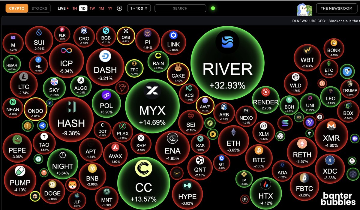Click the green status indicator dot
The width and height of the screenshot is (360, 210).
[x=213, y=8]
